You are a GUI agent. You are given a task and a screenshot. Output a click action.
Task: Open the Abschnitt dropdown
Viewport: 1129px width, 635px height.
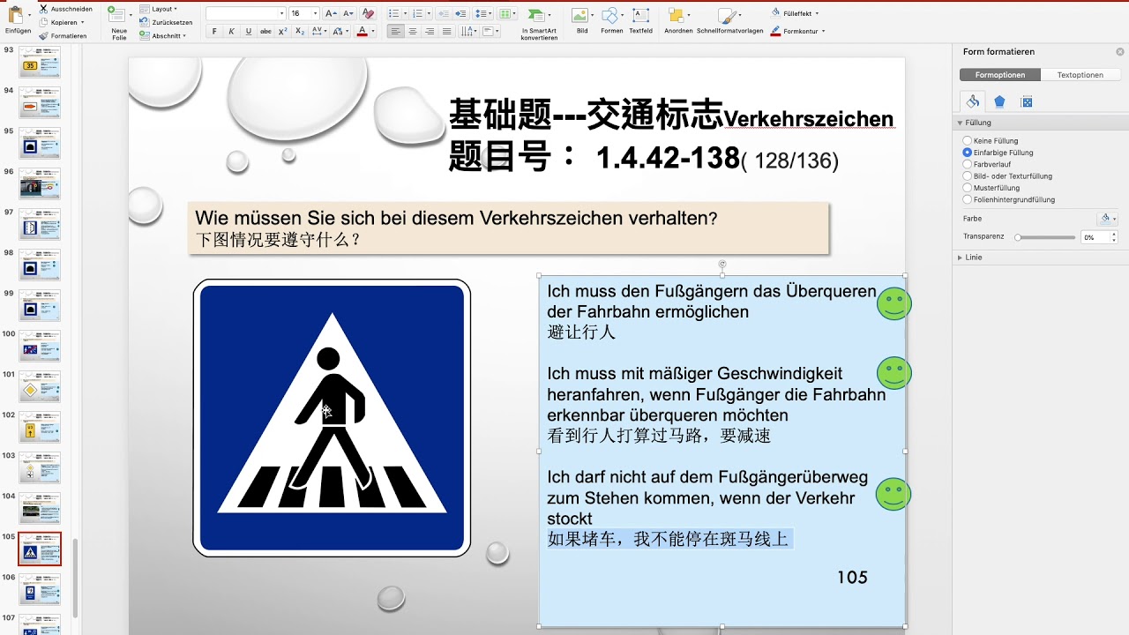(163, 36)
